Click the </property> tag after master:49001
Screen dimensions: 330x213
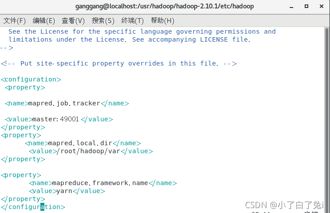click(23, 127)
